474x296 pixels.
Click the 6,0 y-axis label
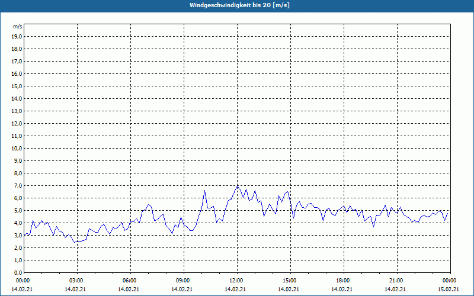pos(18,198)
